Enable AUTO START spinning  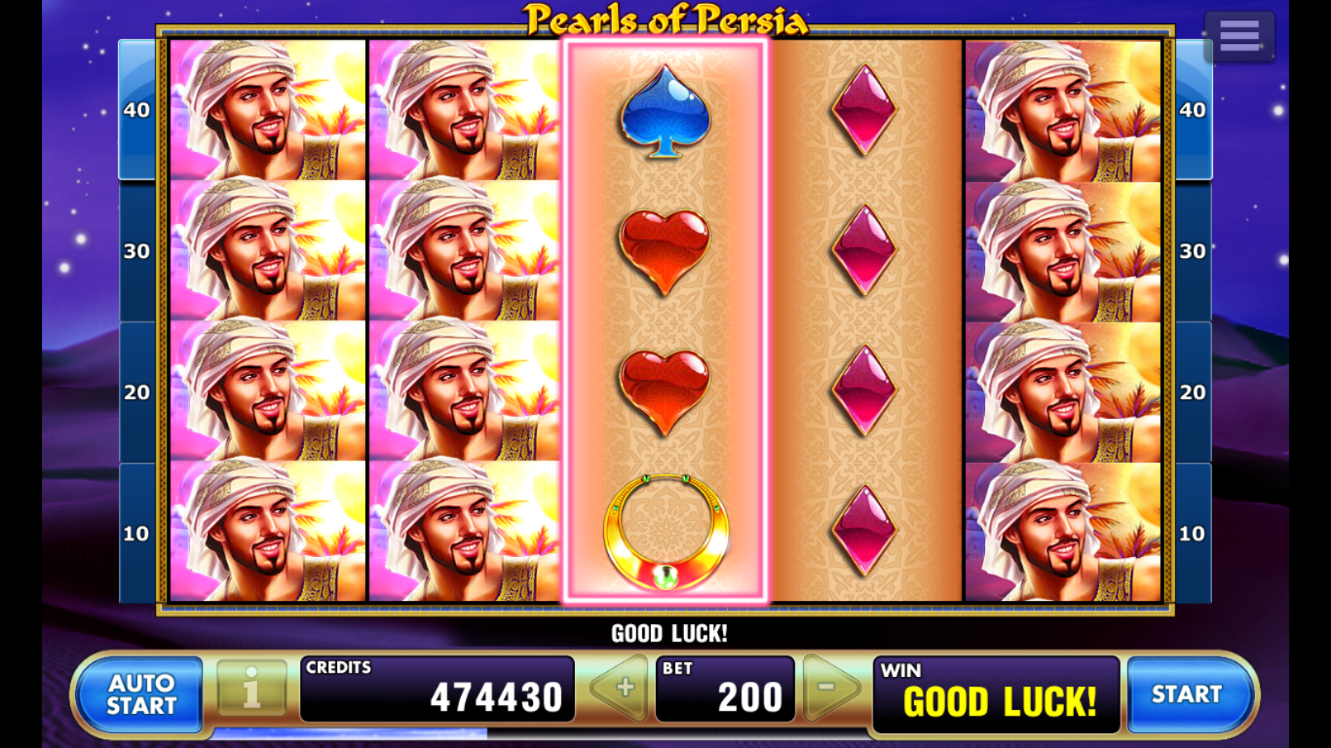(x=139, y=693)
